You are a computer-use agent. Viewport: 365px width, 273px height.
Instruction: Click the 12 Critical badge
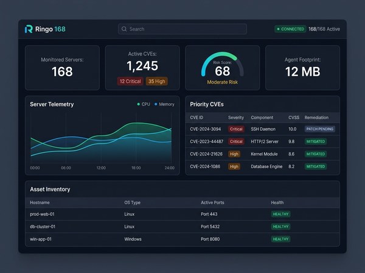(130, 82)
